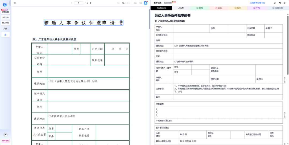Click the edit pencil icon in results
289x145 pixels.
[x=275, y=3]
